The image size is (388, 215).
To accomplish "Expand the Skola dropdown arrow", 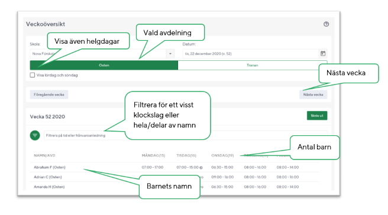I will [x=170, y=54].
